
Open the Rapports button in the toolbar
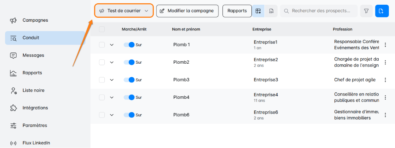point(237,11)
